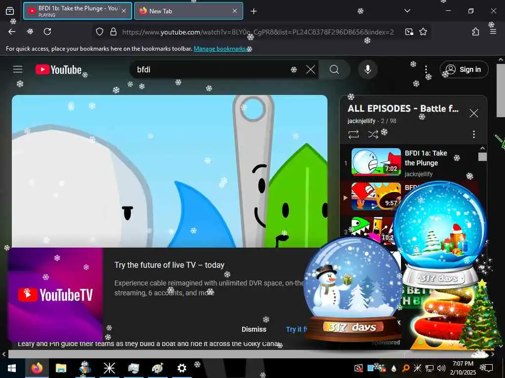The image size is (505, 378).
Task: View site security padlock info
Action: (x=113, y=31)
